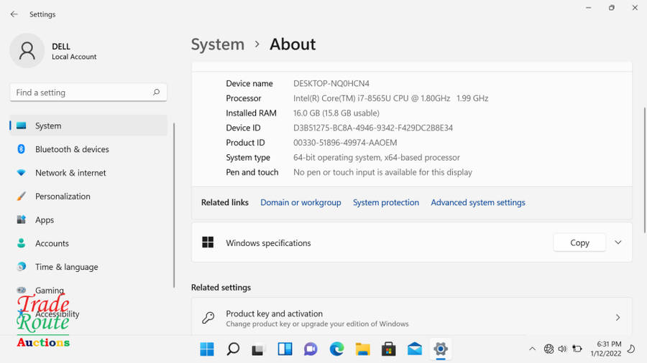
Task: Click the Find a setting search box
Action: (x=79, y=93)
